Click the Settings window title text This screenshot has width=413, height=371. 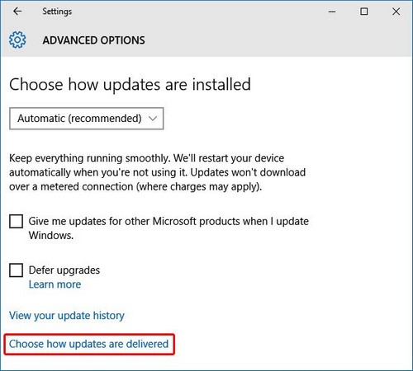coord(57,12)
